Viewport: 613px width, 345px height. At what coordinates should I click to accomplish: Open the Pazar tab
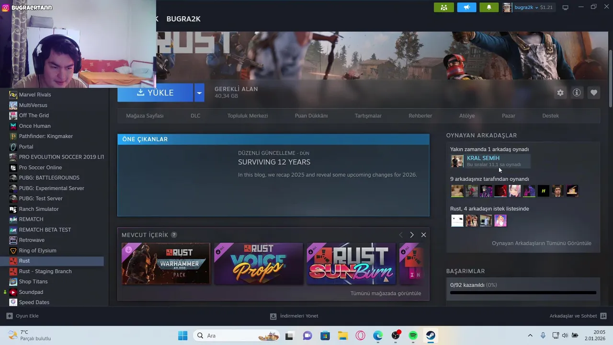coord(509,115)
